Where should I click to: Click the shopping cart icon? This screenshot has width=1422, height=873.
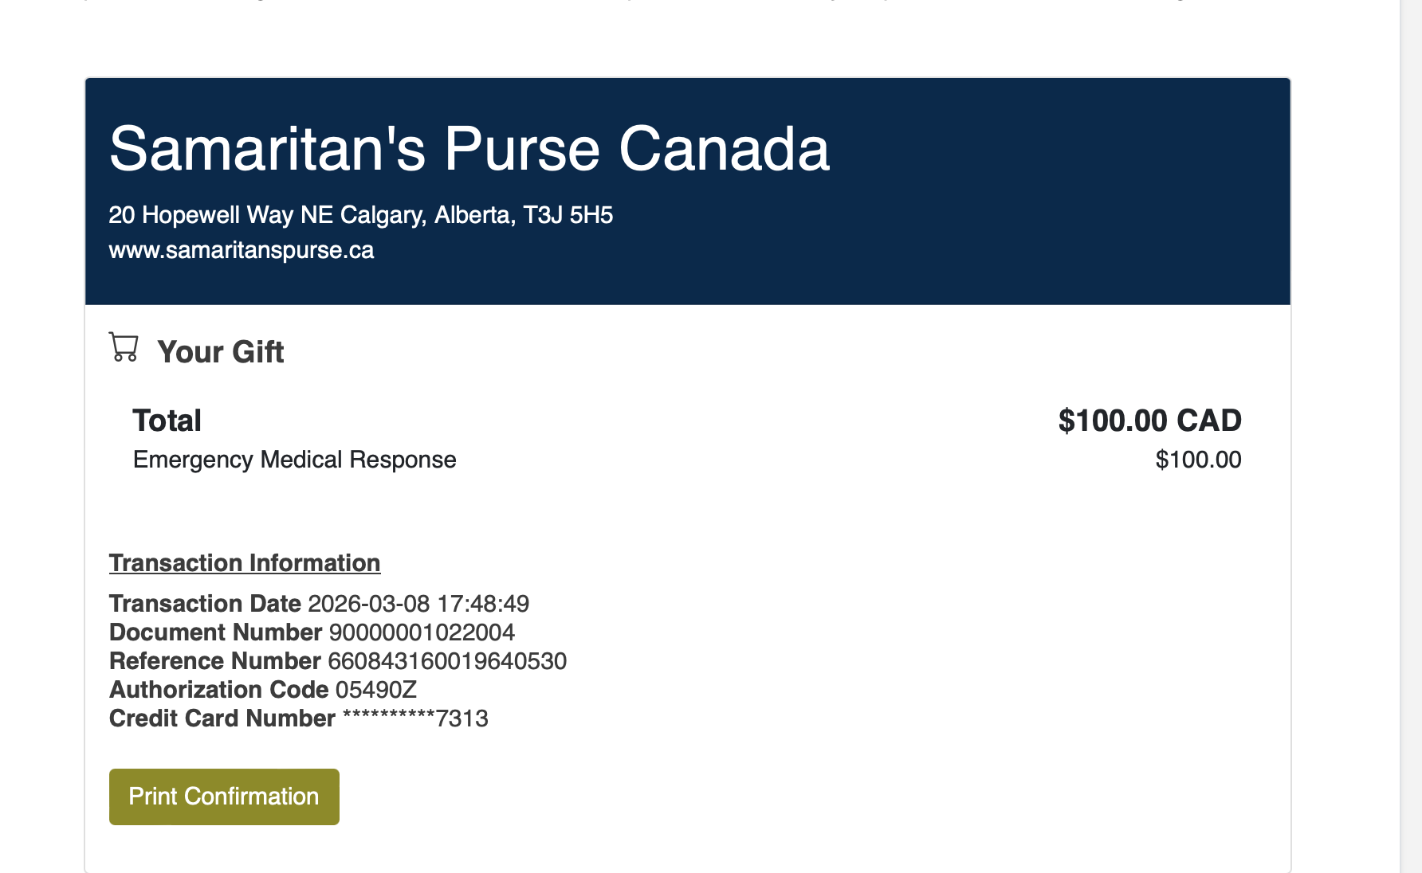point(124,348)
